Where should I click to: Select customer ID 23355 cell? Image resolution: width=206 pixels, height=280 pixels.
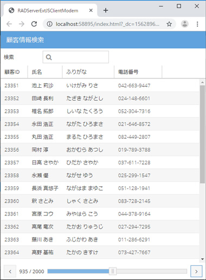pos(11,136)
